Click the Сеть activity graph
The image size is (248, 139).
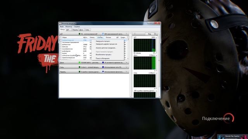pyautogui.click(x=145, y=81)
